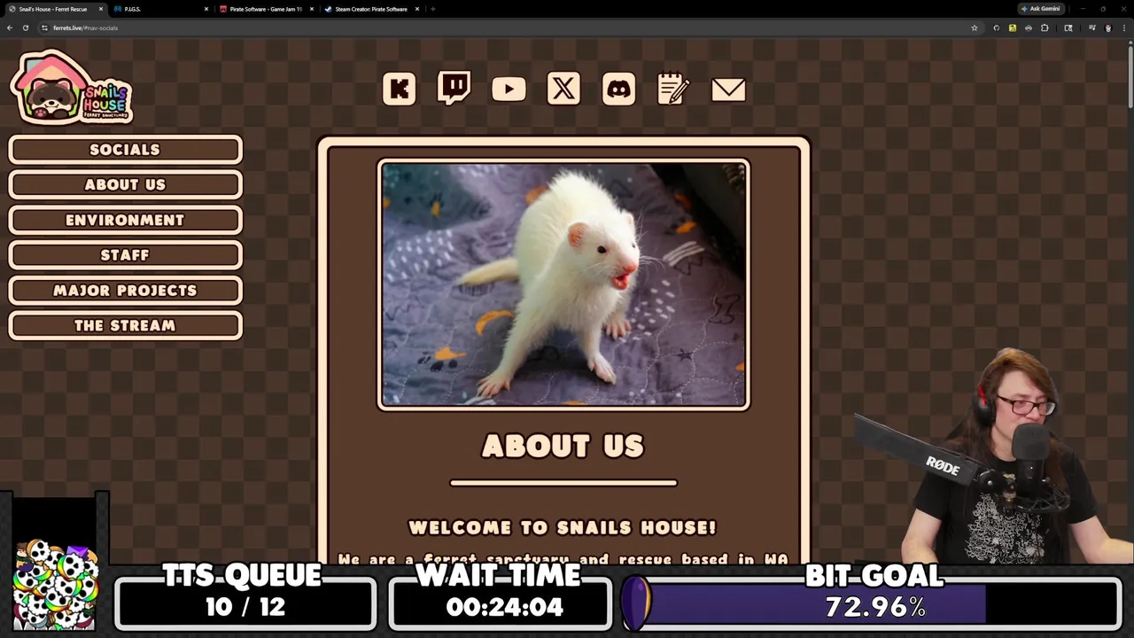Click the TTS QUEUE 10 / 12 counter

click(245, 598)
